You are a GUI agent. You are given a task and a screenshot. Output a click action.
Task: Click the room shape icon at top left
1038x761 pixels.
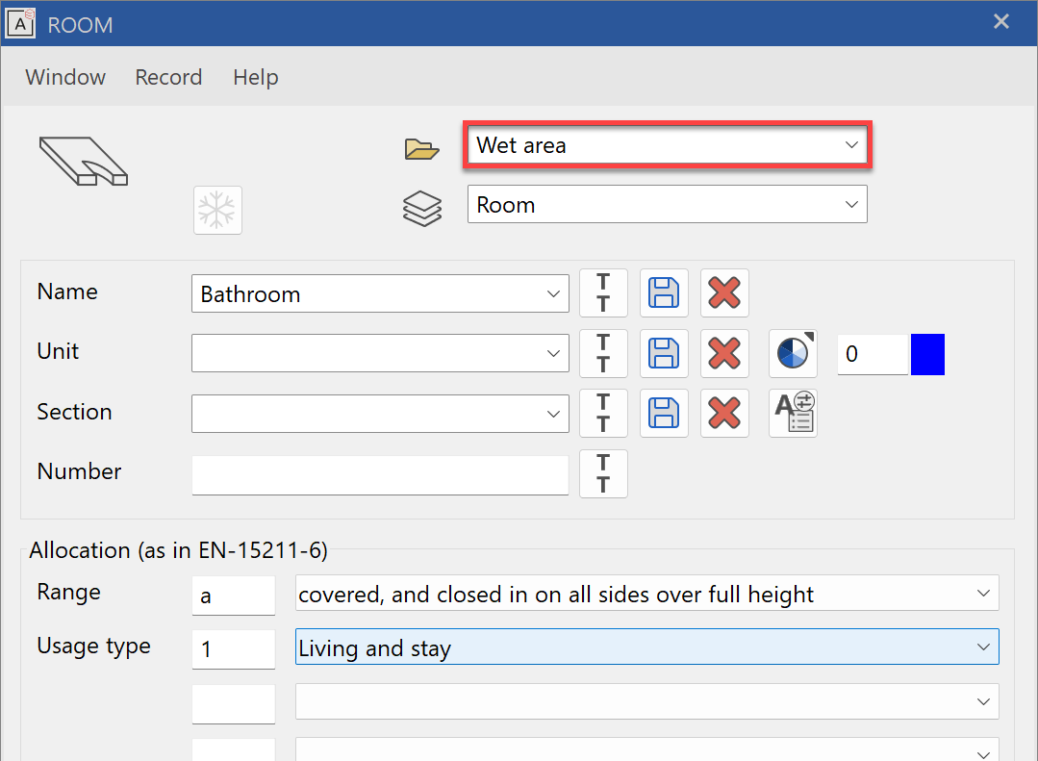pos(84,161)
